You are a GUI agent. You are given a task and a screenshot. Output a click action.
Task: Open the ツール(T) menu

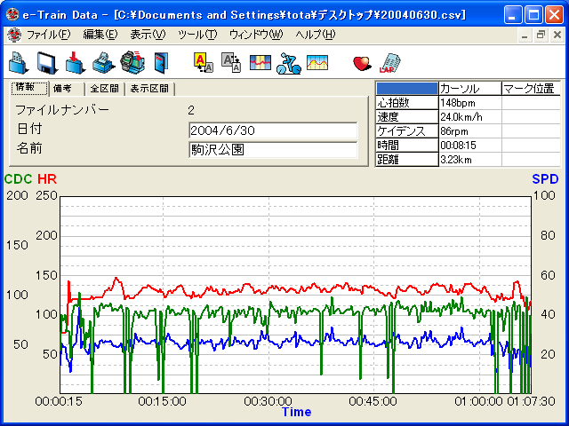coord(196,35)
